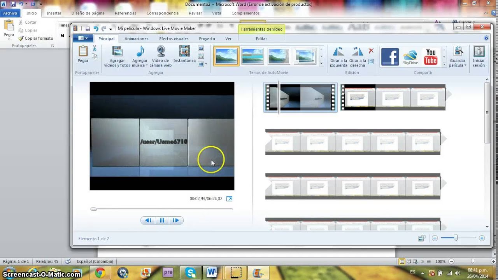This screenshot has width=498, height=280.
Task: Open the Movie Maker application menu button
Action: [x=83, y=38]
